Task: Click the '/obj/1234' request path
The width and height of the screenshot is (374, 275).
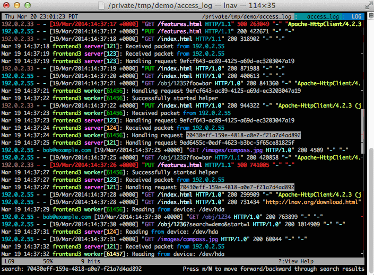Action: coord(216,217)
